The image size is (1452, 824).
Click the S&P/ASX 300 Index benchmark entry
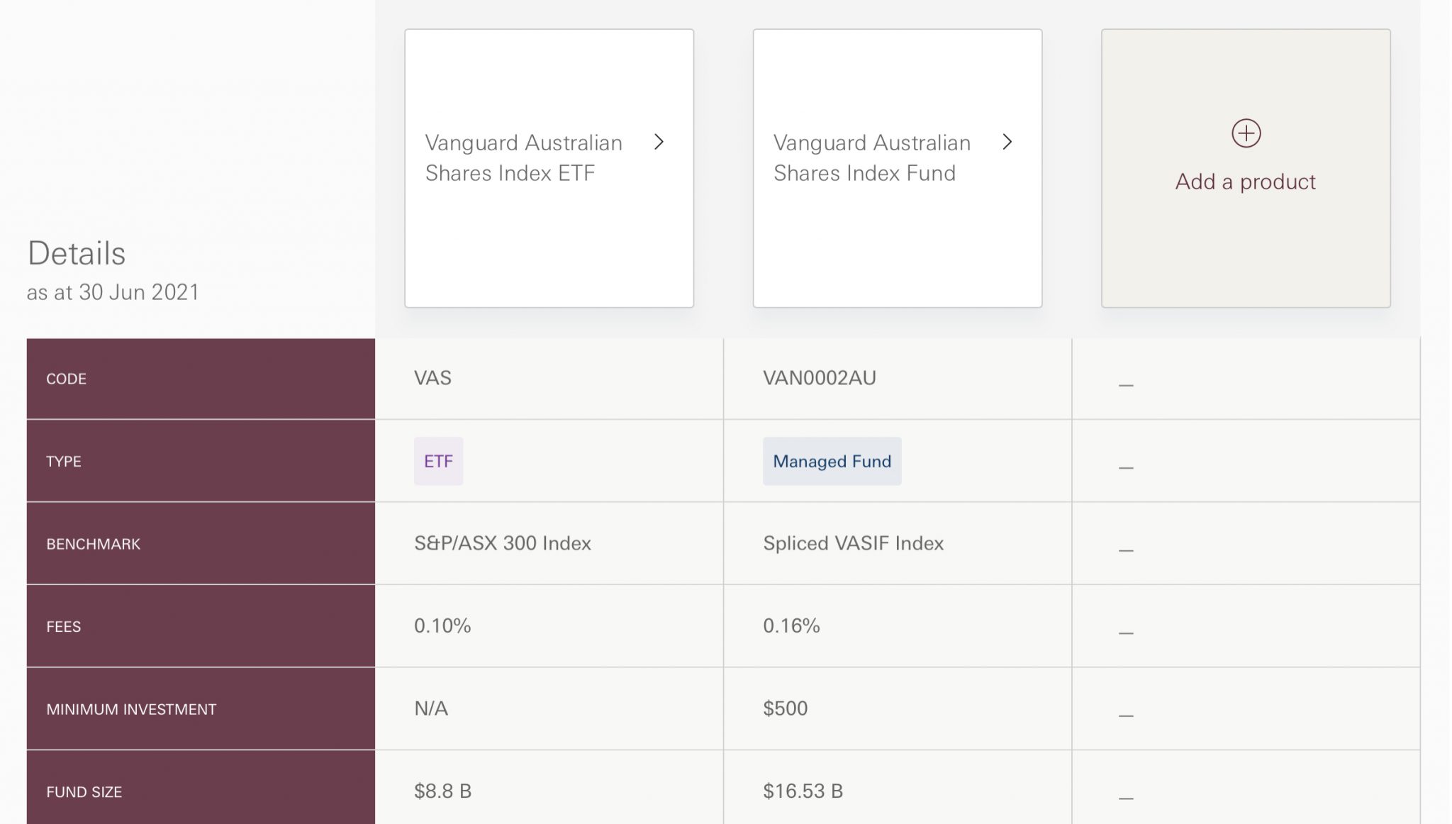[503, 543]
